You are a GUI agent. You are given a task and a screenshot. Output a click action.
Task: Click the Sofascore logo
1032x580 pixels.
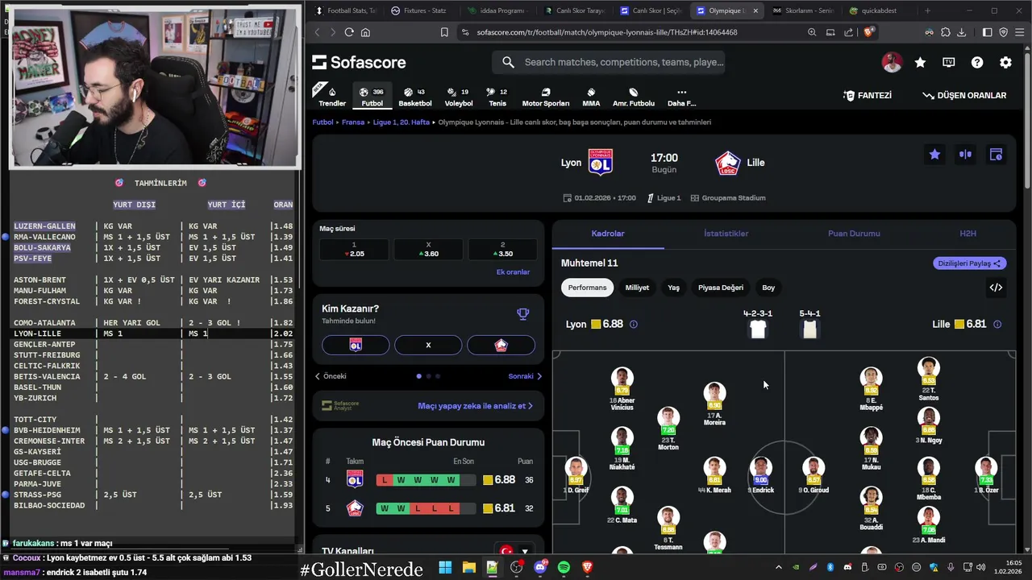pyautogui.click(x=359, y=62)
